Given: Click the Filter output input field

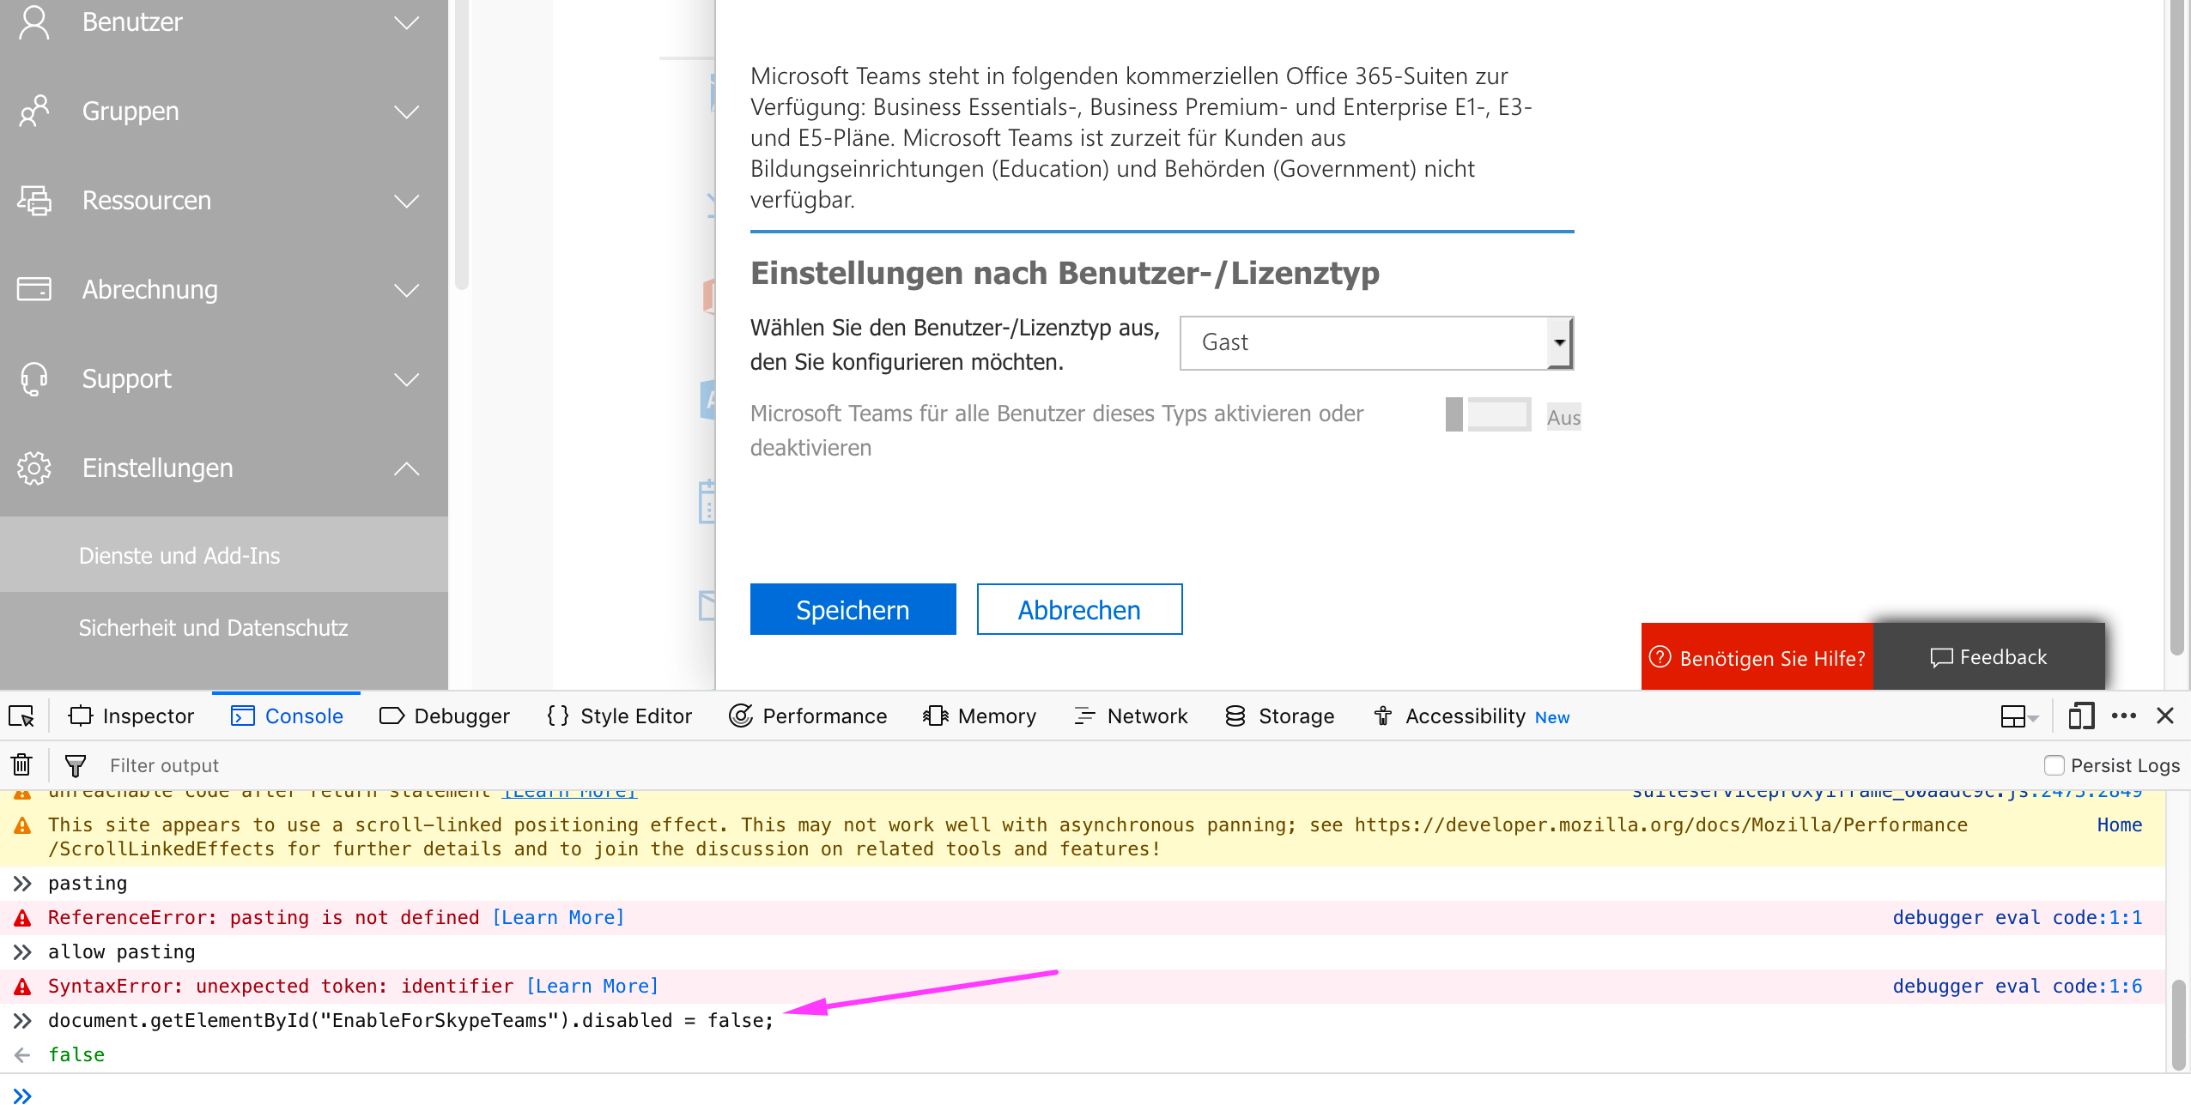Looking at the screenshot, I should click(1065, 765).
